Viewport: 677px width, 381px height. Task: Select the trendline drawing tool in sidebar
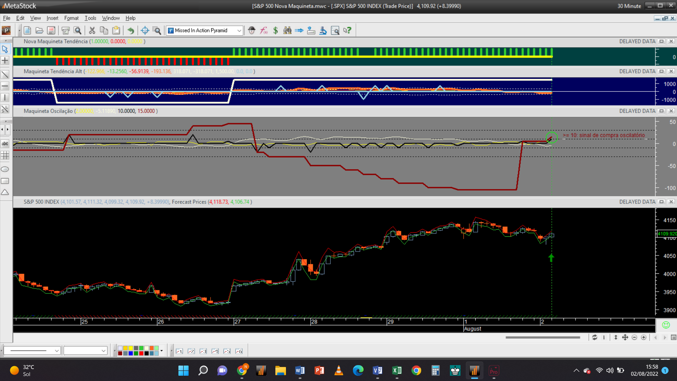coord(5,74)
